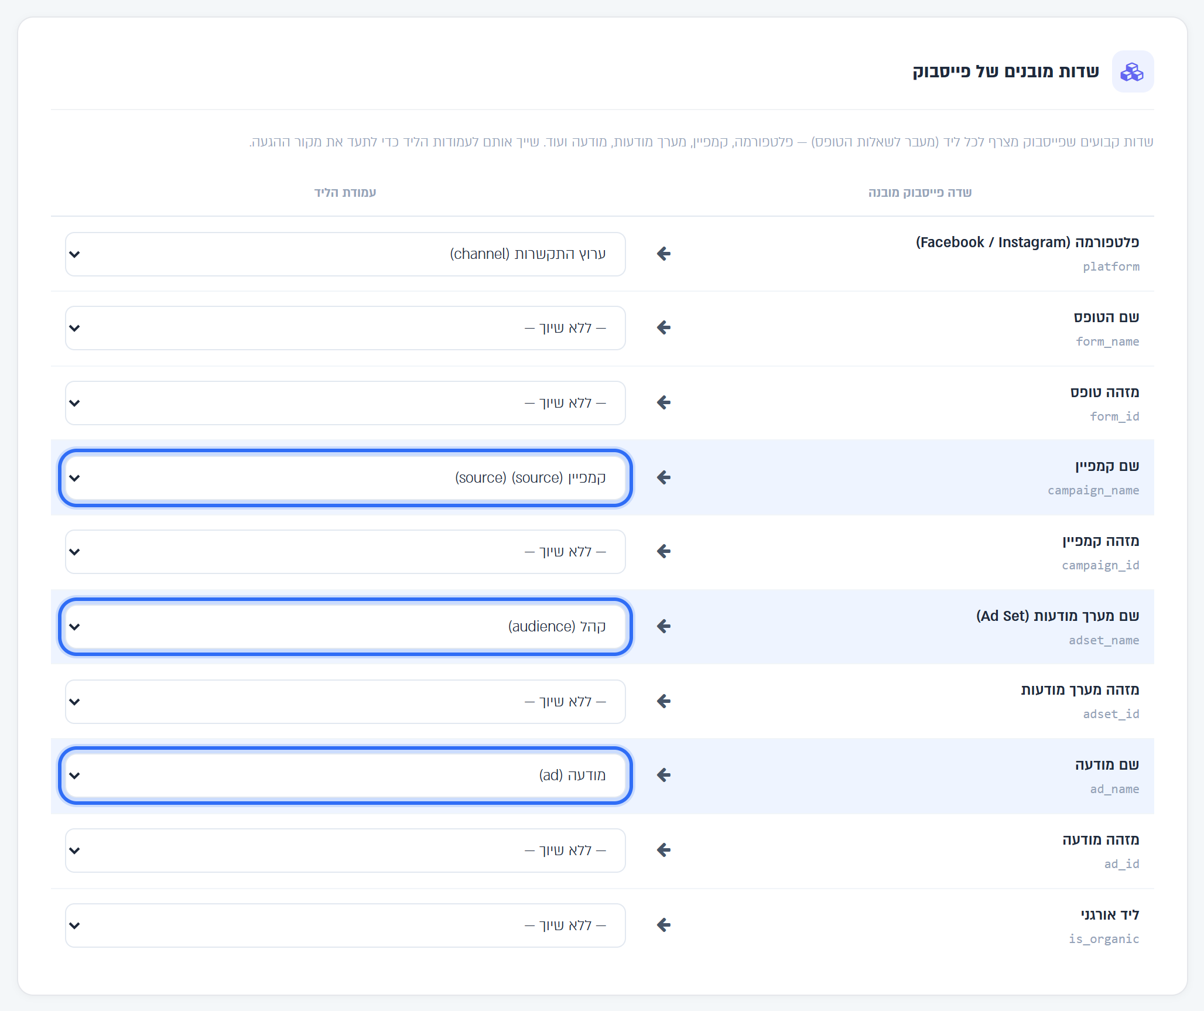Click the arrow icon in the form_id row
The image size is (1204, 1011).
(663, 402)
